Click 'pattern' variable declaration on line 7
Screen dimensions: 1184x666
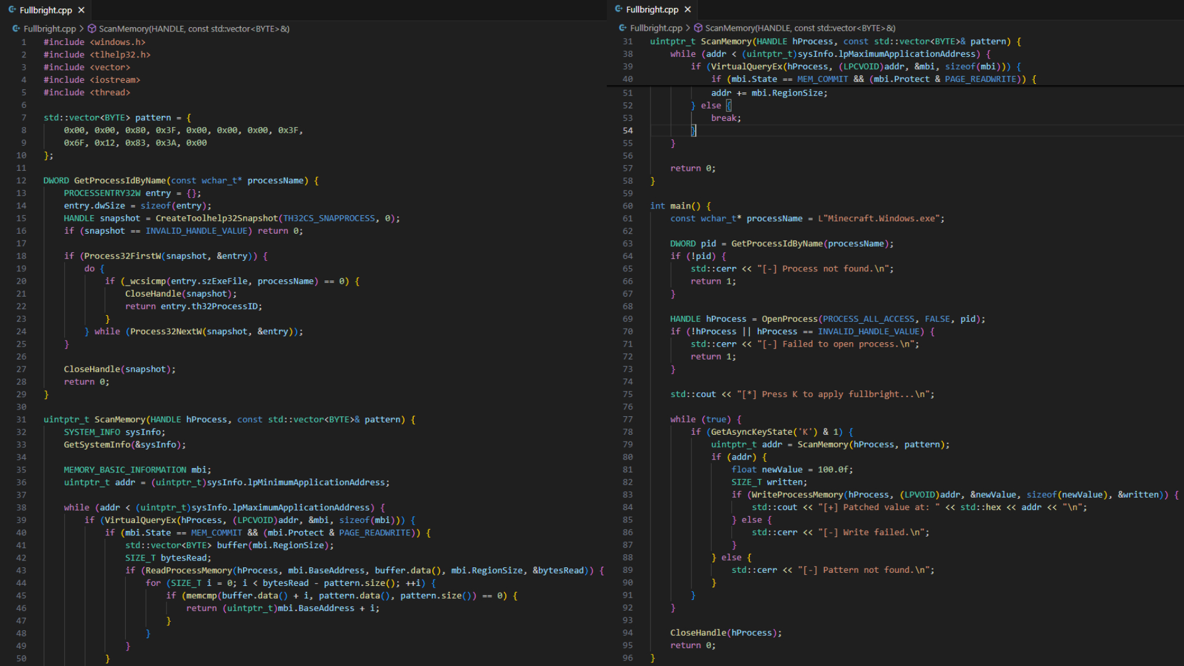click(153, 117)
